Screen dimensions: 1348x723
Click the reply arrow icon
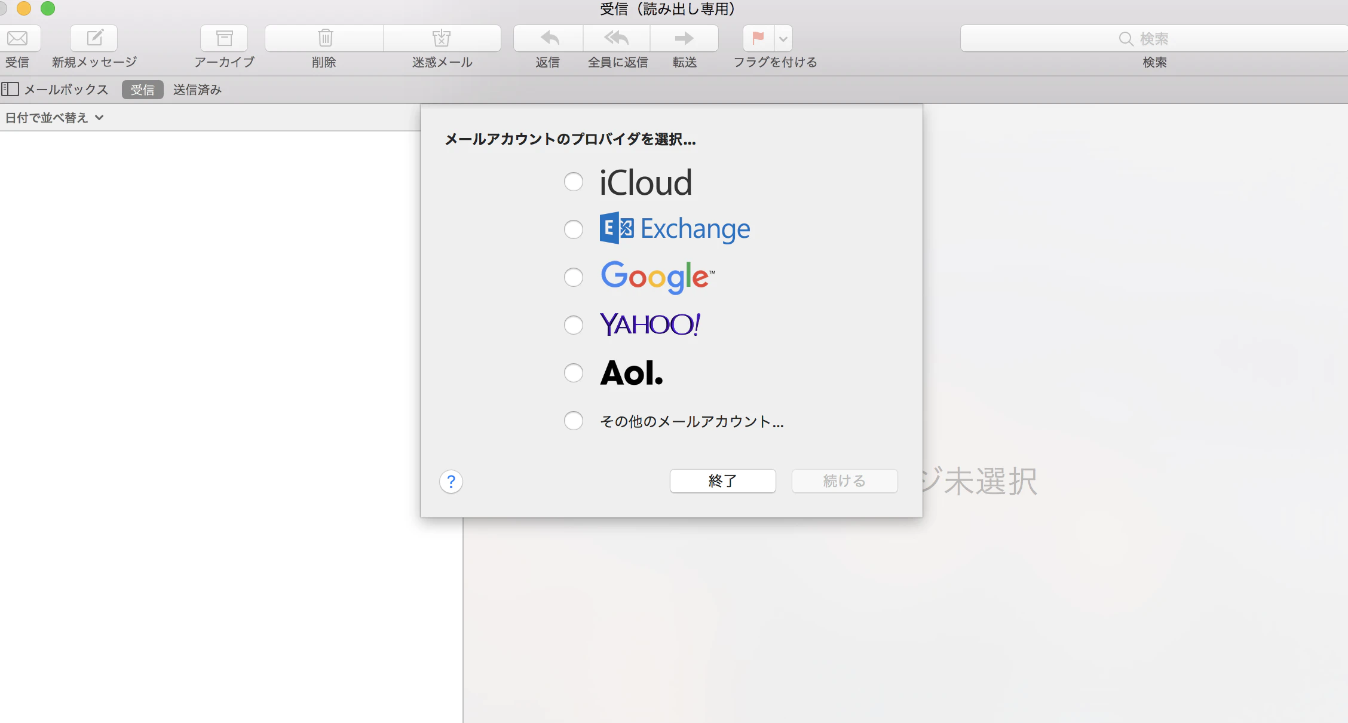549,38
